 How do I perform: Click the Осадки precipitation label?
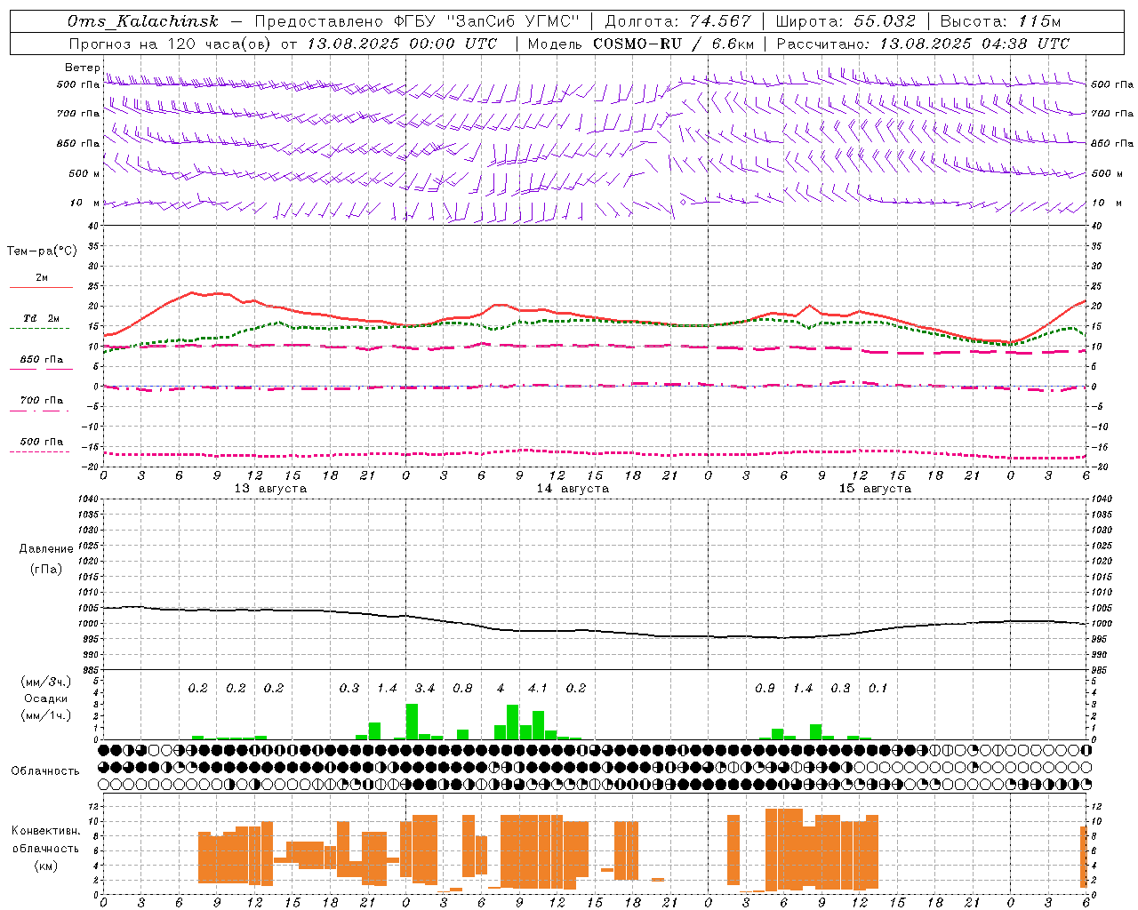pos(46,698)
